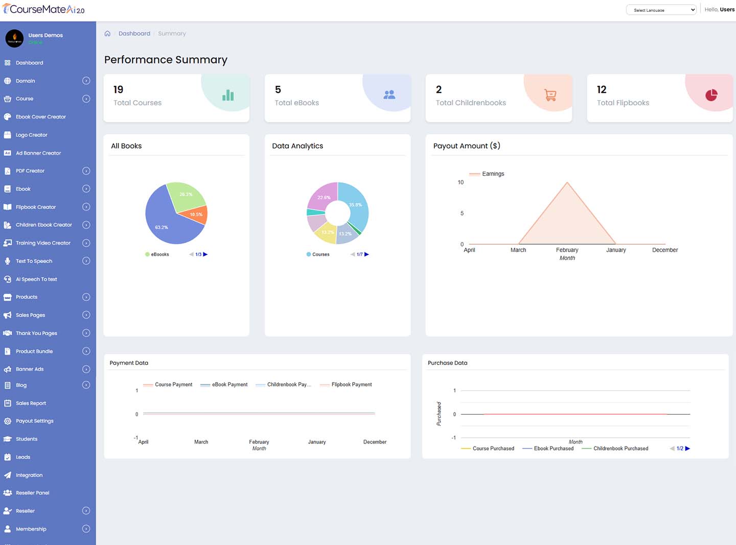Toggle the Earnings legend in Payout chart
Screen dimensions: 736x545
click(x=487, y=174)
